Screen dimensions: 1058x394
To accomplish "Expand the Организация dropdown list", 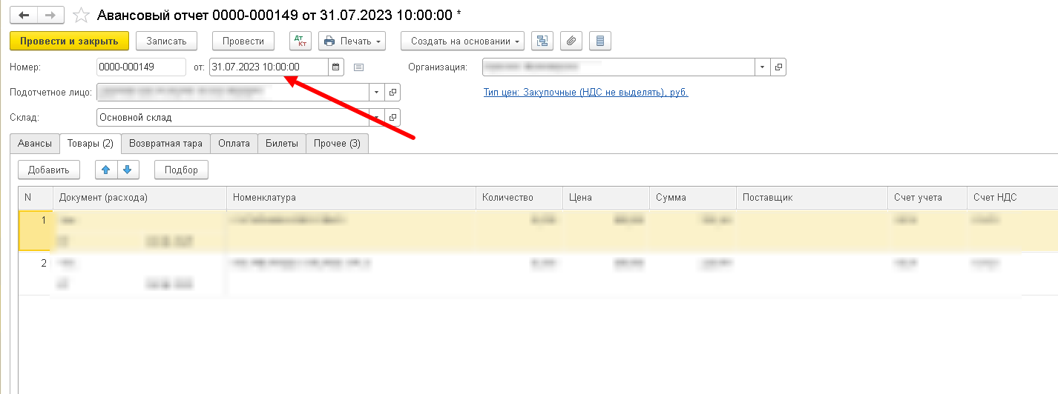I will tap(763, 67).
